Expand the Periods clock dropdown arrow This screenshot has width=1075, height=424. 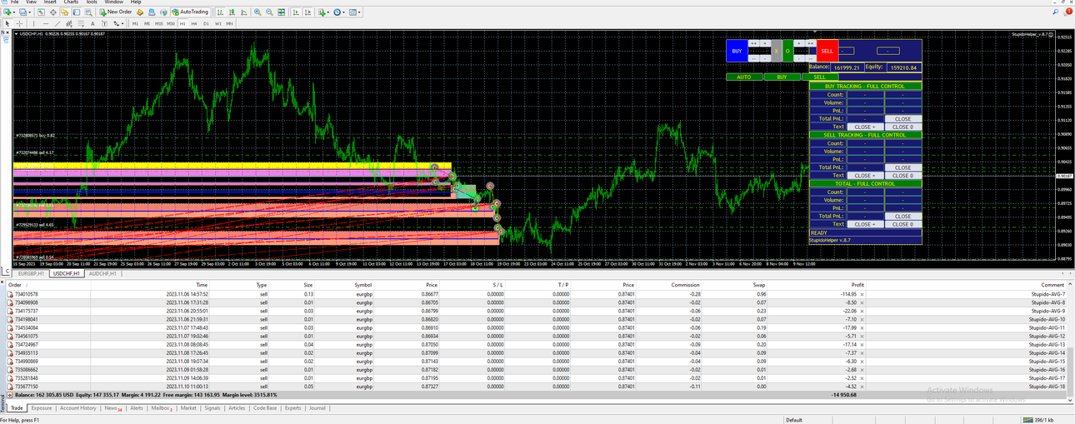(x=343, y=12)
